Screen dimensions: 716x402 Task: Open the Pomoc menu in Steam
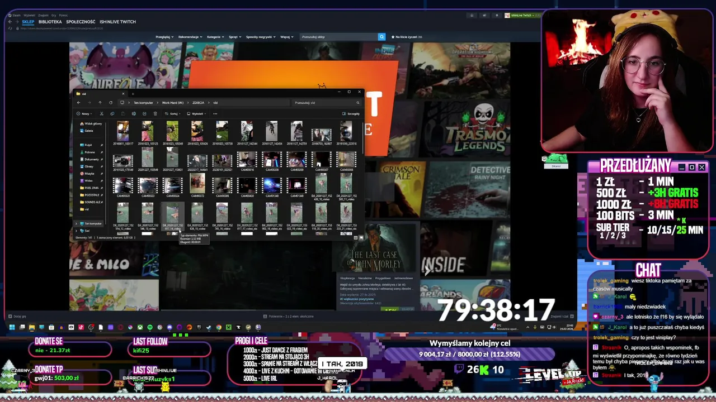tap(63, 15)
